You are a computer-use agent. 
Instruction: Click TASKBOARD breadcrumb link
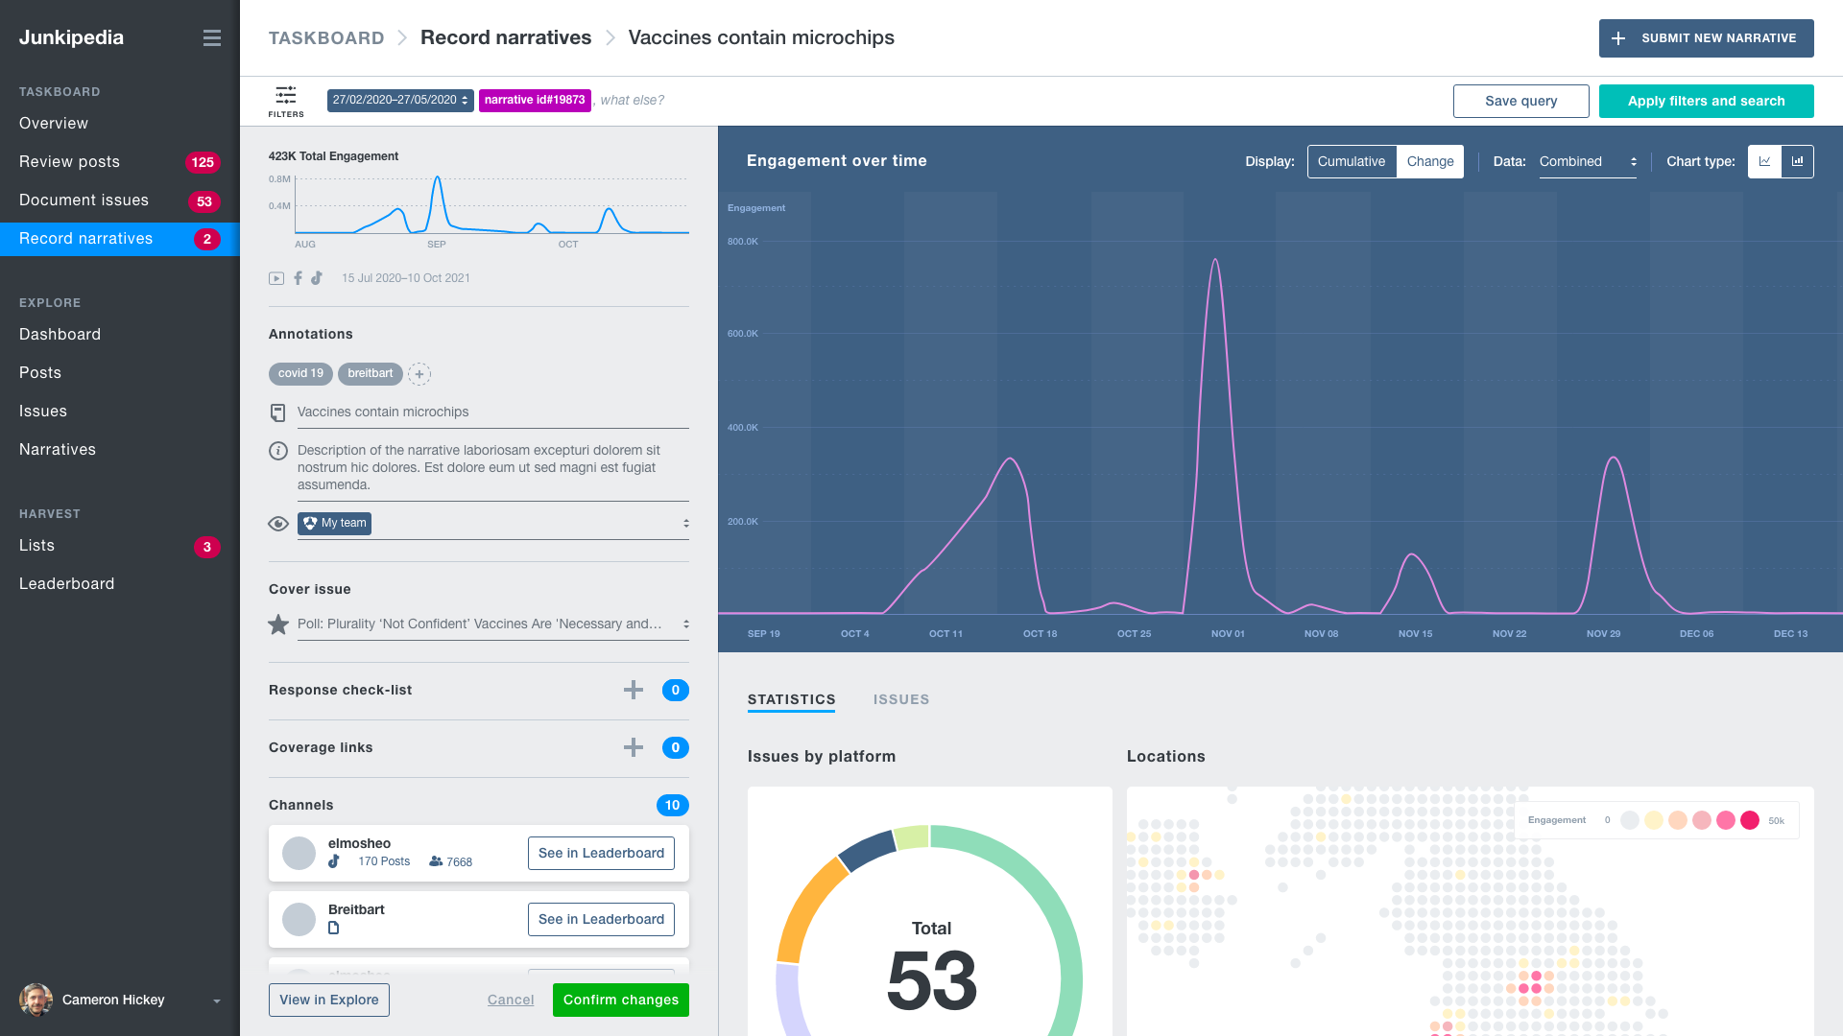point(326,38)
